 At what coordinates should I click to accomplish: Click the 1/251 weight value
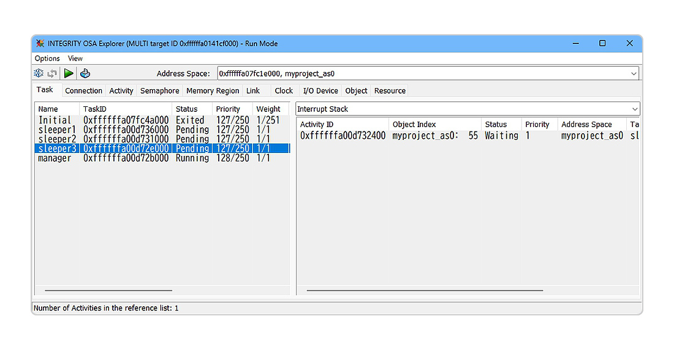tap(268, 120)
